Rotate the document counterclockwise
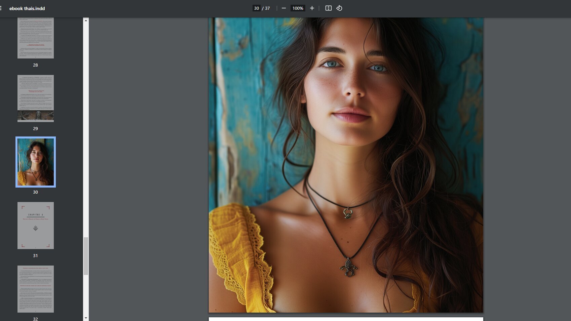This screenshot has width=571, height=321. tap(339, 8)
